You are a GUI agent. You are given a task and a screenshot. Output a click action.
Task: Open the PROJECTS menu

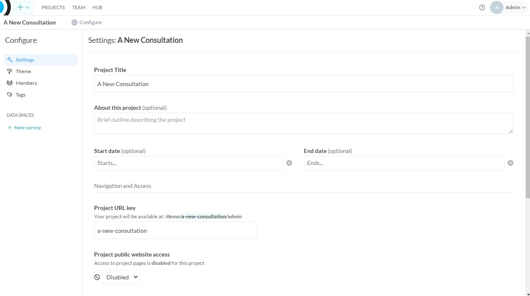[53, 7]
